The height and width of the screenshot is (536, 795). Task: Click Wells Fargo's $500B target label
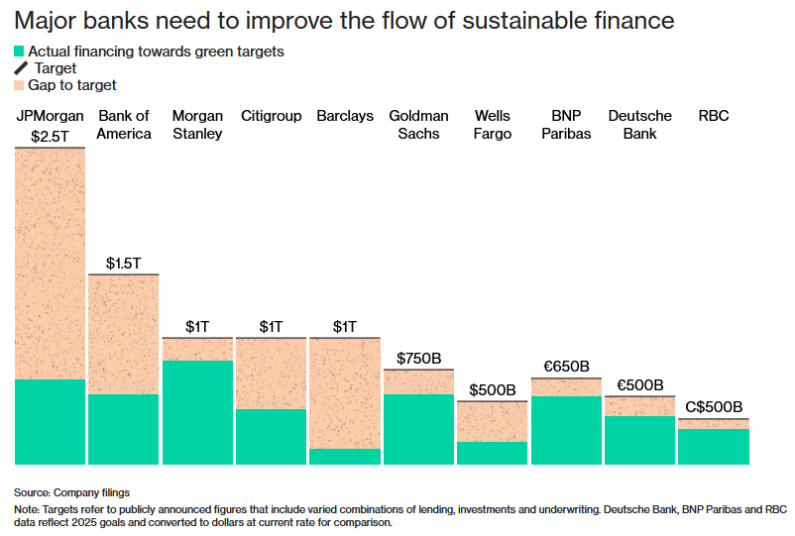[492, 389]
